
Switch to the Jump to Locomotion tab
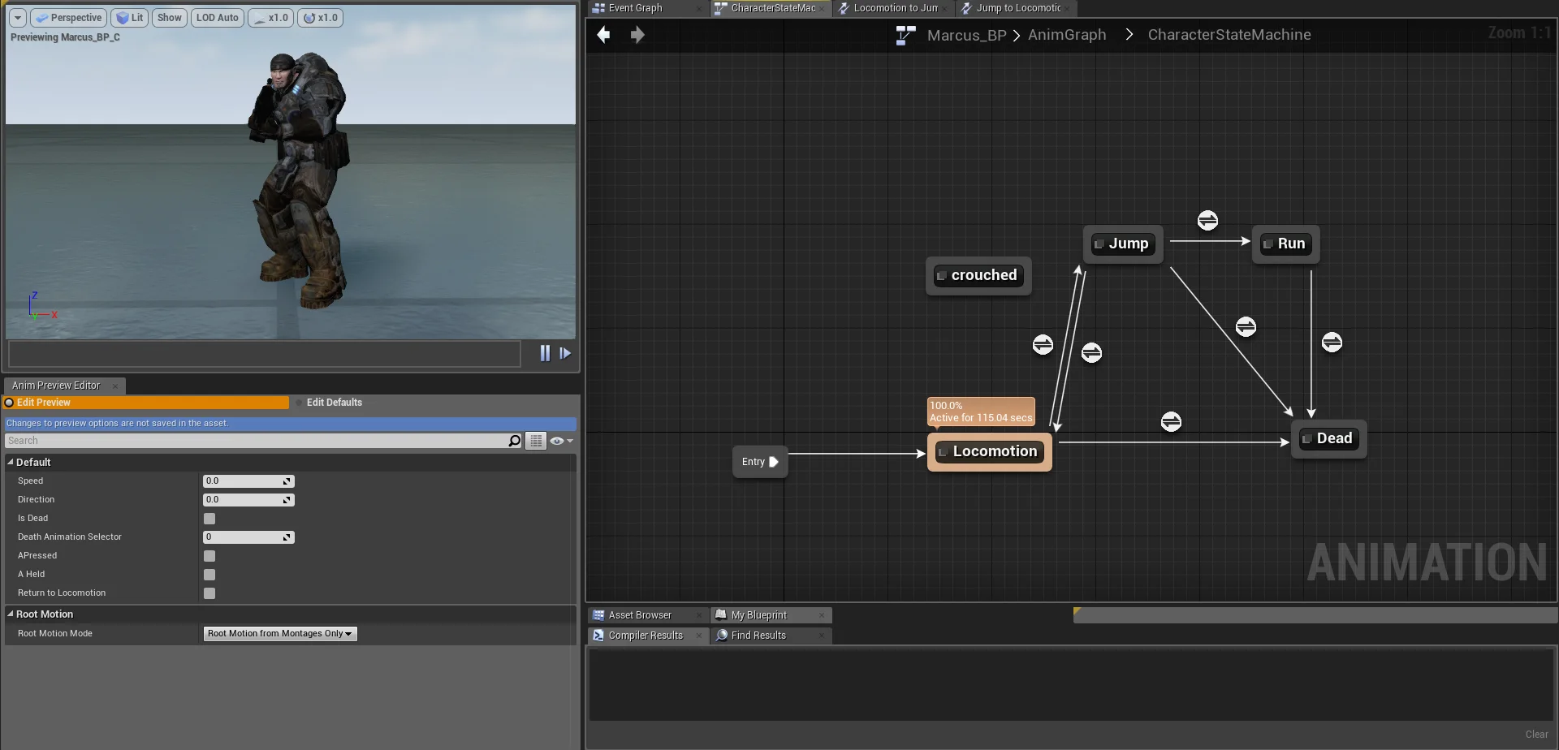[x=1018, y=8]
